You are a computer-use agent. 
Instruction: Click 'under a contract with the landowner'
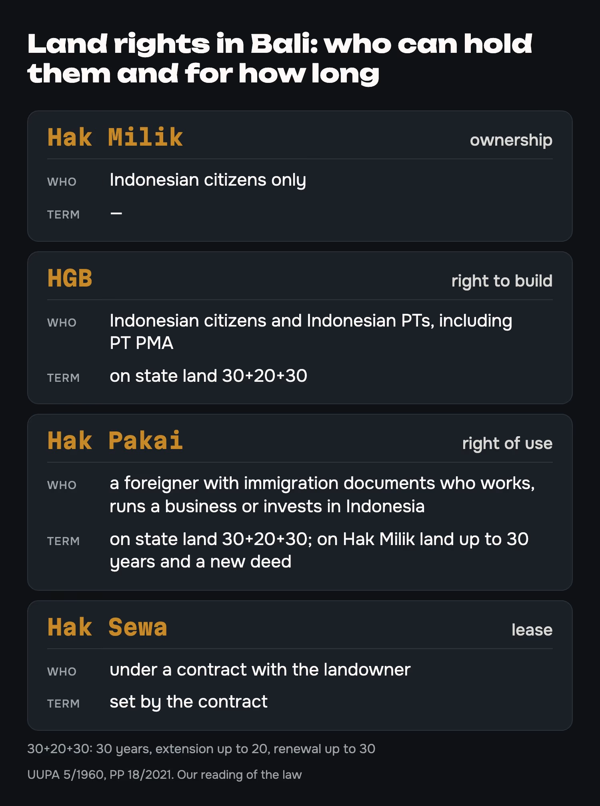[x=260, y=670]
